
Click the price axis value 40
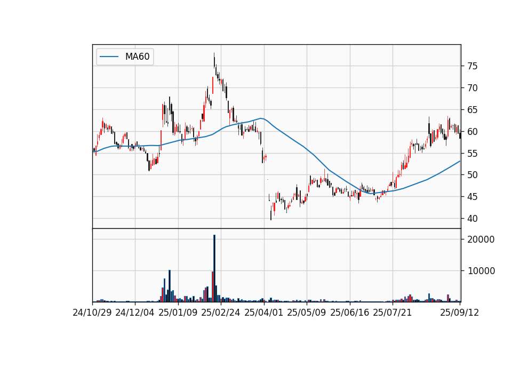[472, 219]
